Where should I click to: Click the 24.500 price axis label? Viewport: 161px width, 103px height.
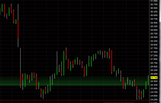(154, 96)
